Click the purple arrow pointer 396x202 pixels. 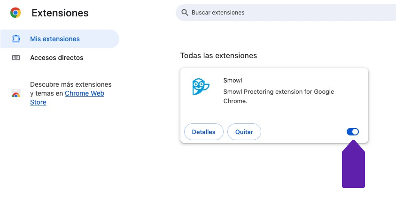coord(353,166)
